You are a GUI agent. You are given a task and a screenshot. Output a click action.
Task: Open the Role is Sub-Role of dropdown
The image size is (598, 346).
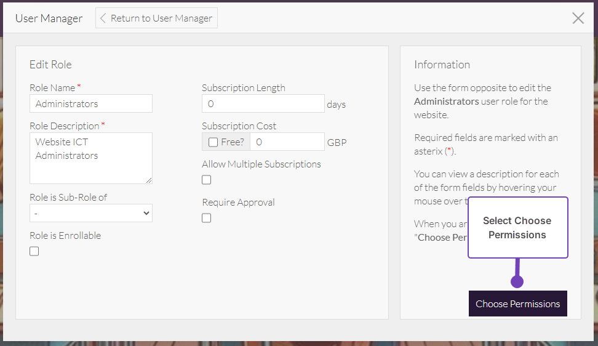pyautogui.click(x=91, y=213)
